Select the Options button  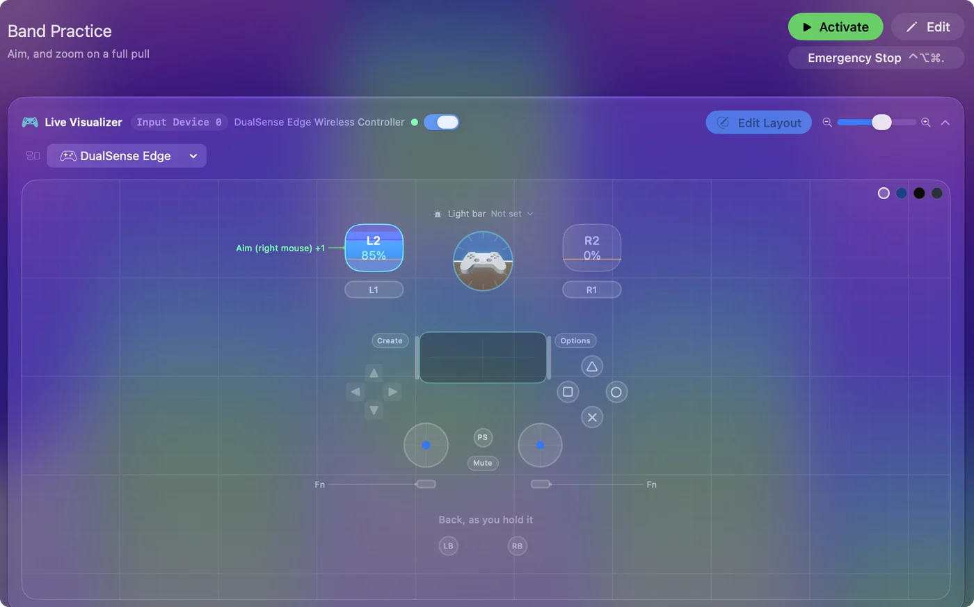point(575,341)
